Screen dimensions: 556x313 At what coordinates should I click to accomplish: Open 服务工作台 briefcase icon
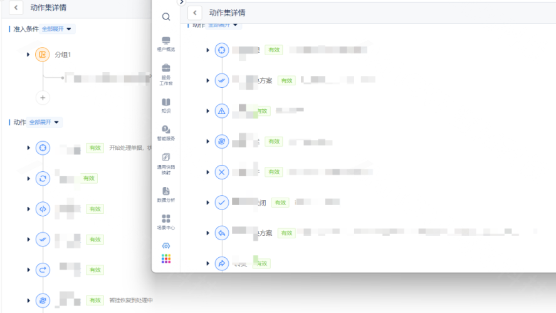[x=165, y=72]
